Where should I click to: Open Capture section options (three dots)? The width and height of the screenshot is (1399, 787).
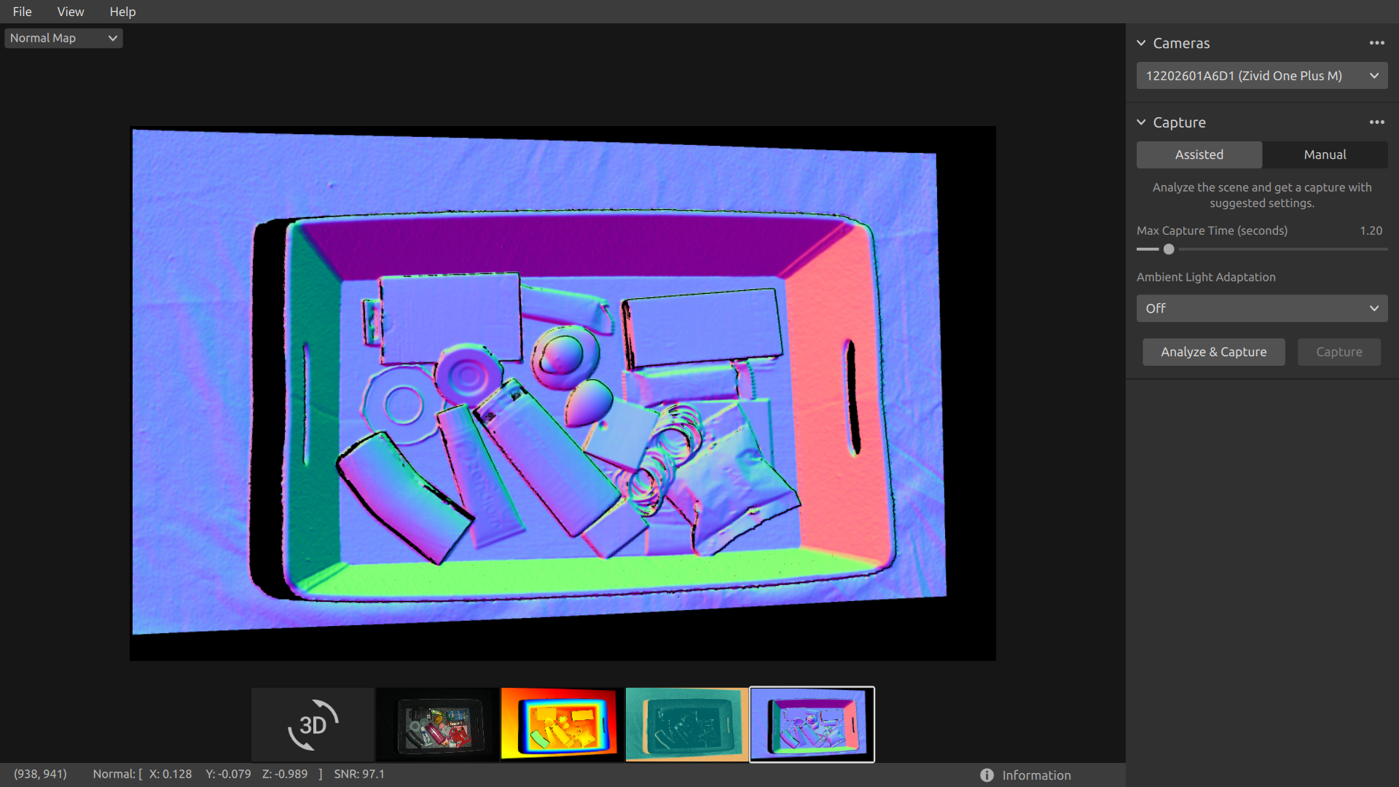click(x=1376, y=122)
